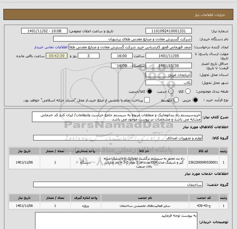Click the delivery province field آذربایجان غربی
Viewport: 237px width, 229px height.
click(x=169, y=74)
